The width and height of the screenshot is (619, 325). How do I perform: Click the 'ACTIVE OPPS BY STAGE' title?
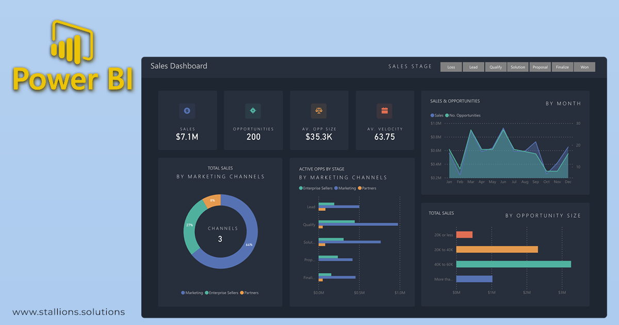322,169
